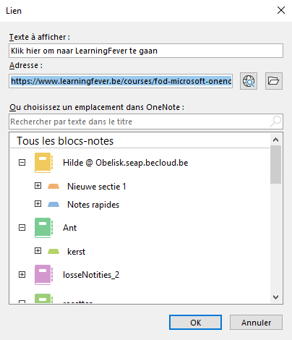Viewport: 292px width, 340px height.
Task: Expand the Nieuwe sectie 1 section
Action: [38, 186]
